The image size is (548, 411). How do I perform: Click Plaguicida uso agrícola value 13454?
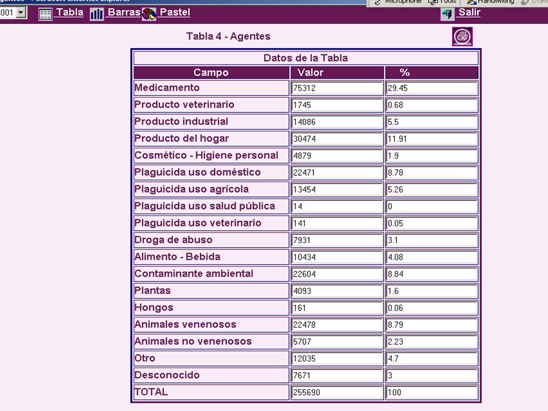pos(337,190)
